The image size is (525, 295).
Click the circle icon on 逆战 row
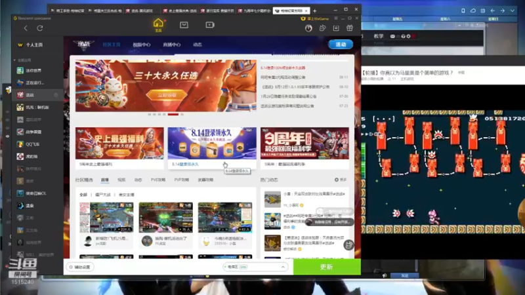tap(56, 95)
